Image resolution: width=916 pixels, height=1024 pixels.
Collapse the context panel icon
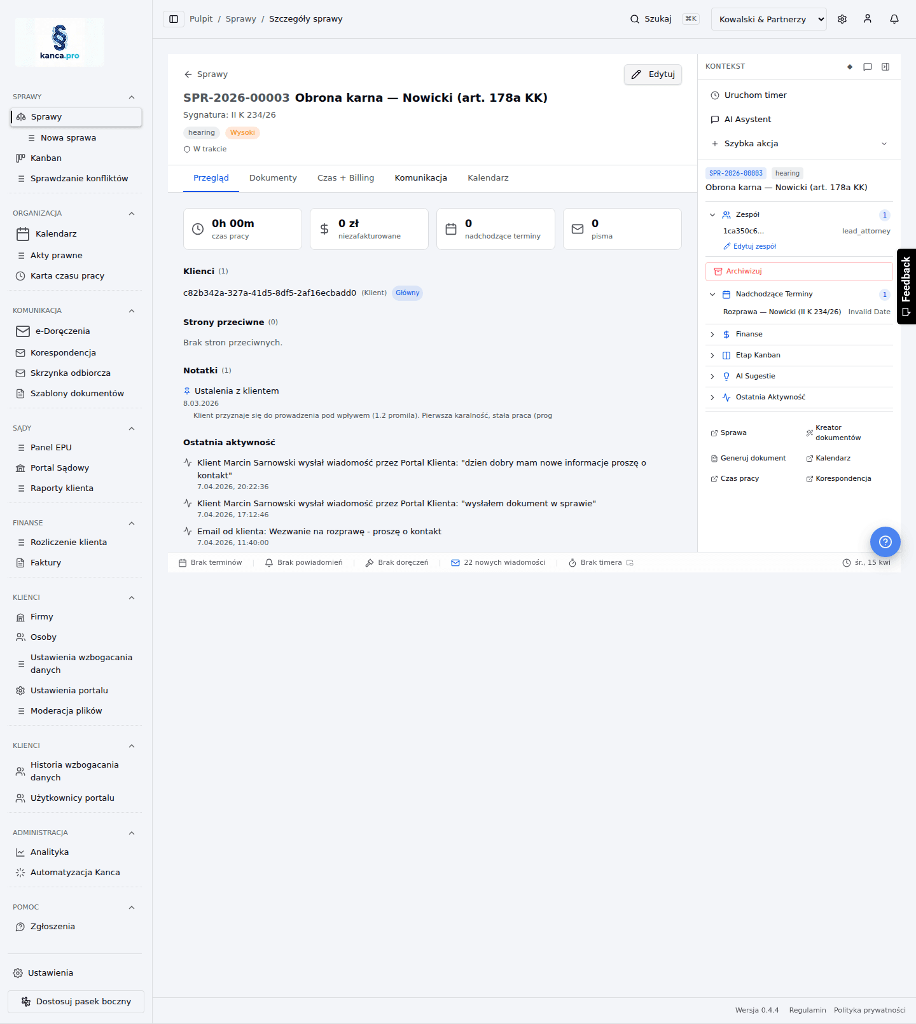click(x=885, y=67)
